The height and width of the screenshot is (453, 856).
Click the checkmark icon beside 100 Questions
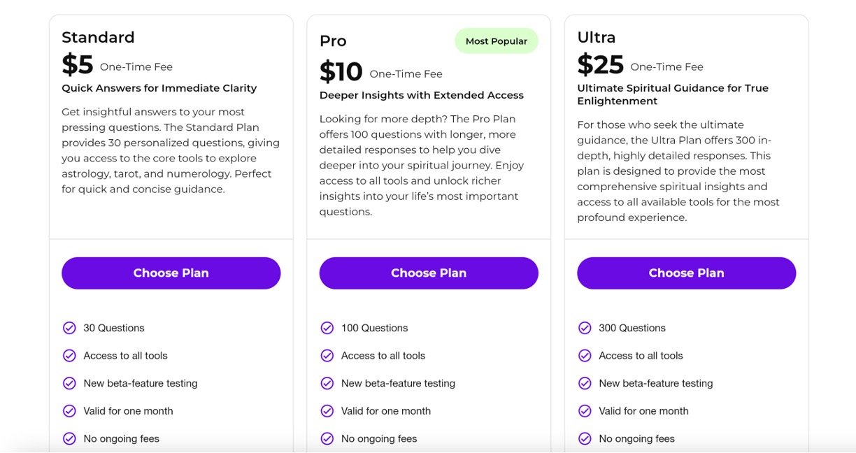327,328
